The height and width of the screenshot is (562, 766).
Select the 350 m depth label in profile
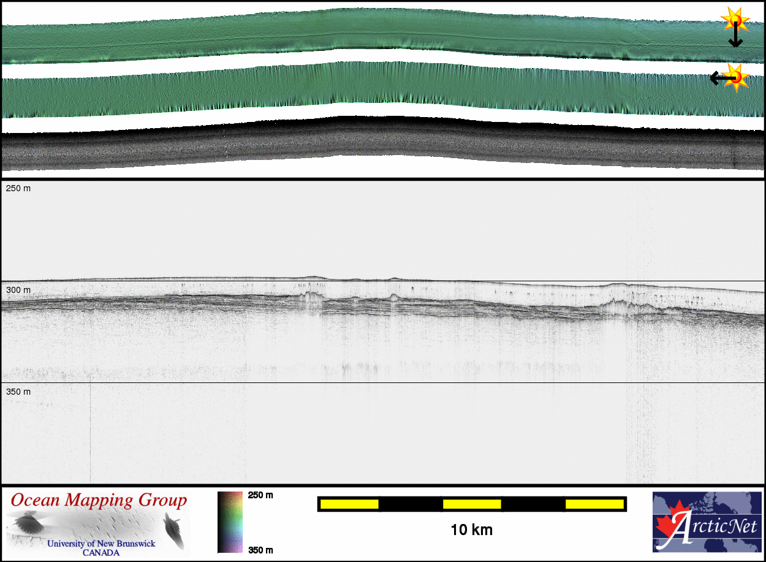coord(18,392)
